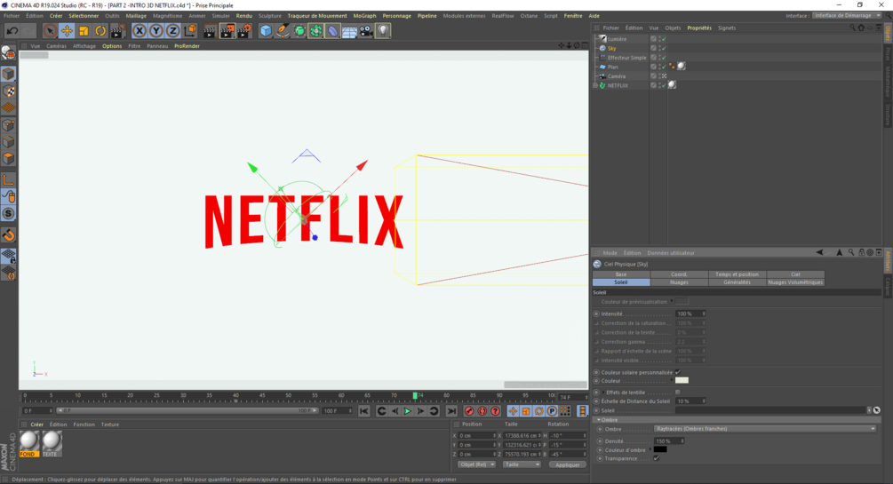Open the Octane menu
The image size is (893, 484).
[x=529, y=16]
